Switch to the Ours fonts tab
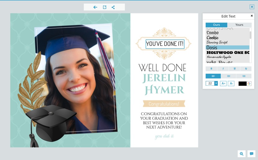Image resolution: width=258 pixels, height=160 pixels. click(x=216, y=25)
